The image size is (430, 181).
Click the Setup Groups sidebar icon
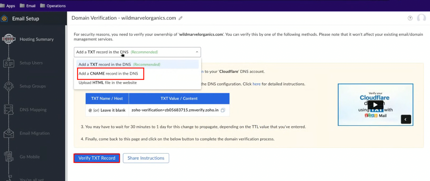pyautogui.click(x=9, y=86)
